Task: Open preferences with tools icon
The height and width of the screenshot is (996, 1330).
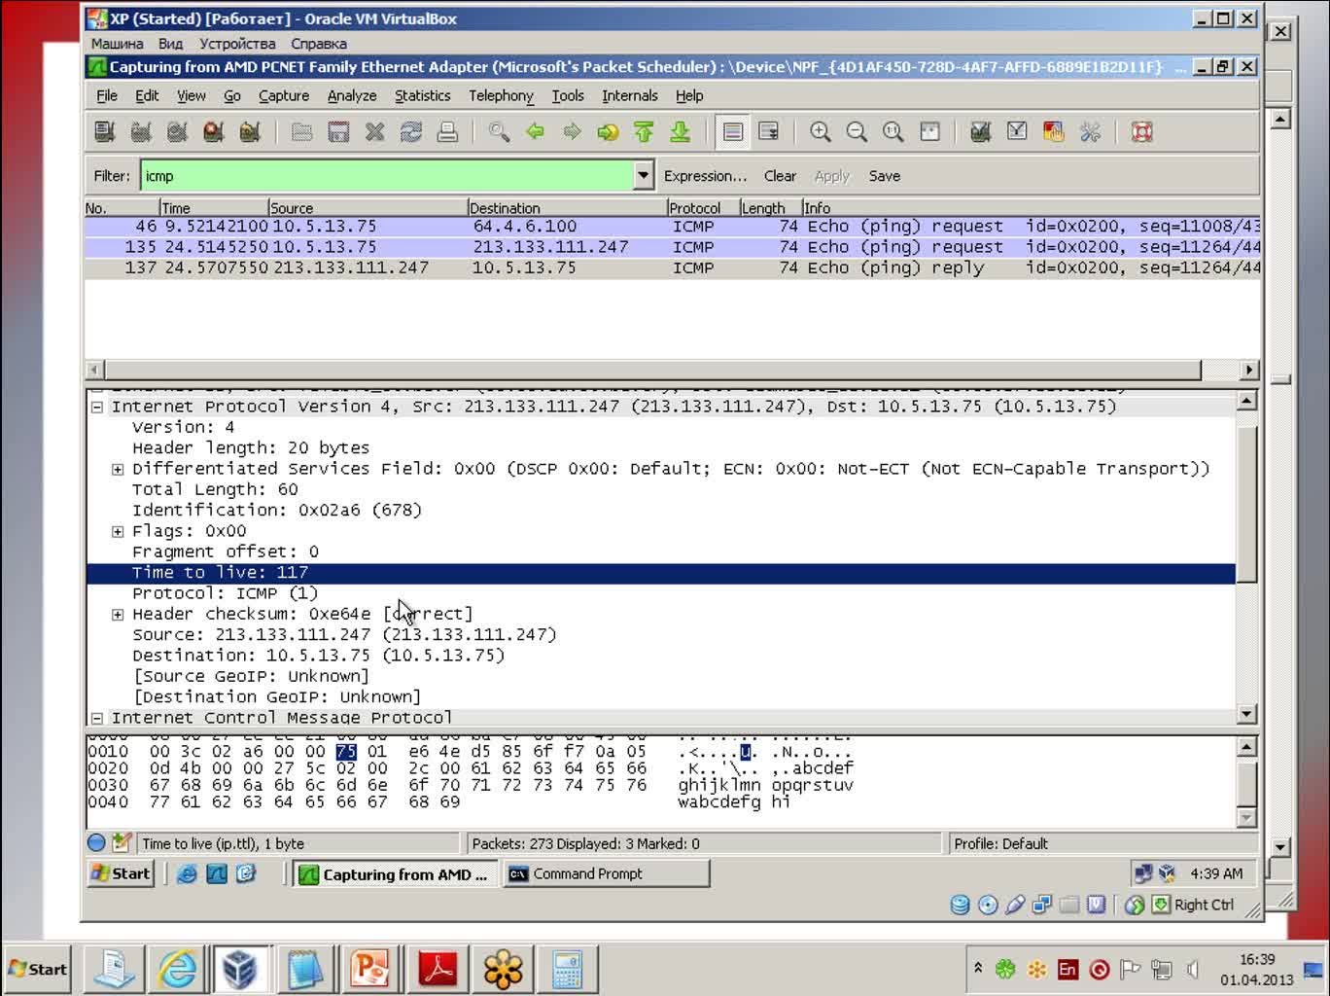Action: [1090, 132]
